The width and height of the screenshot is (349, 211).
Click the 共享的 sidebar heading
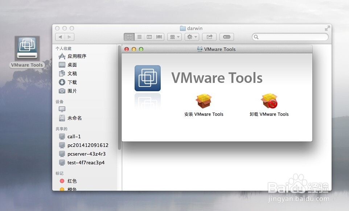(61, 129)
